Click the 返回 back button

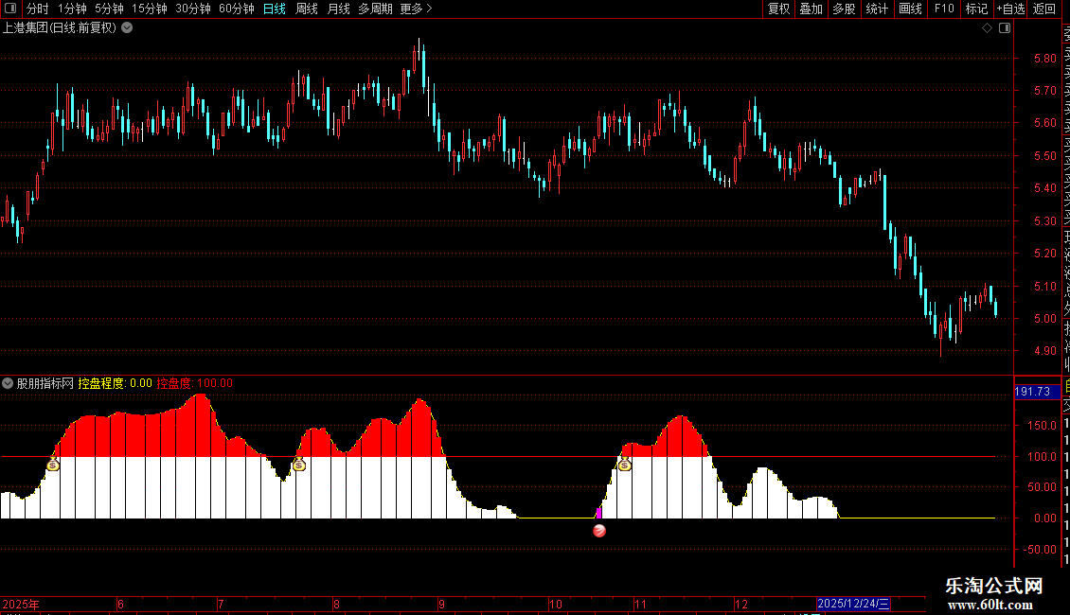1044,9
